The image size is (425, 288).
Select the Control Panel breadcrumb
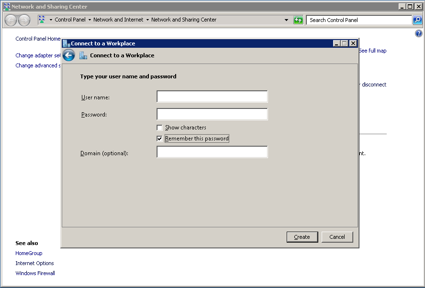(x=70, y=20)
